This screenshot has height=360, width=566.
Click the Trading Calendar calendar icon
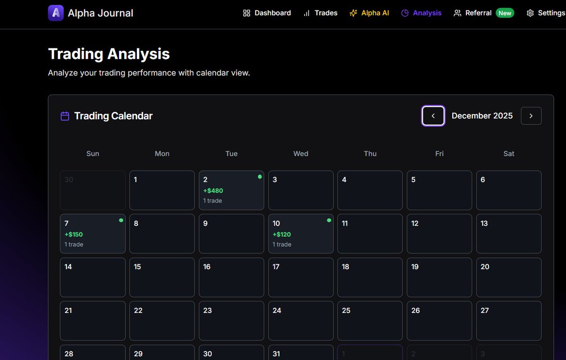pyautogui.click(x=65, y=116)
